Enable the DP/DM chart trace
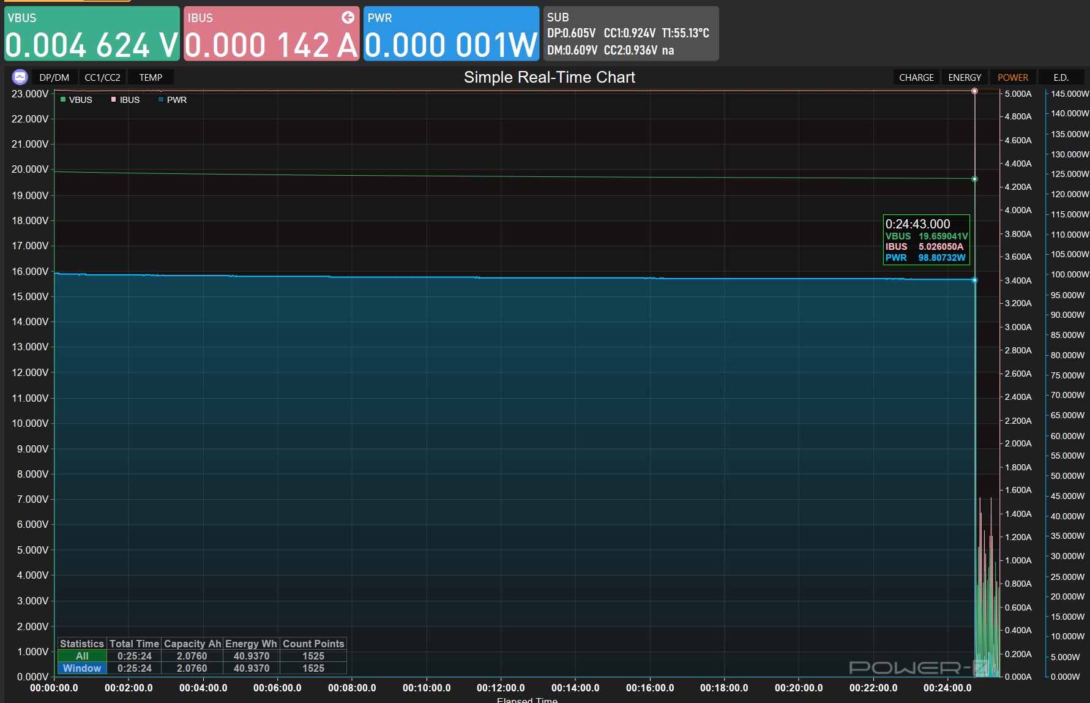 [x=54, y=78]
